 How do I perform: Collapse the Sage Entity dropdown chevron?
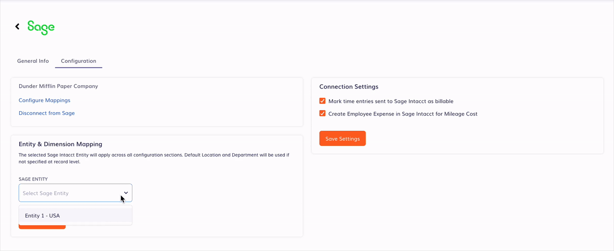coord(125,193)
